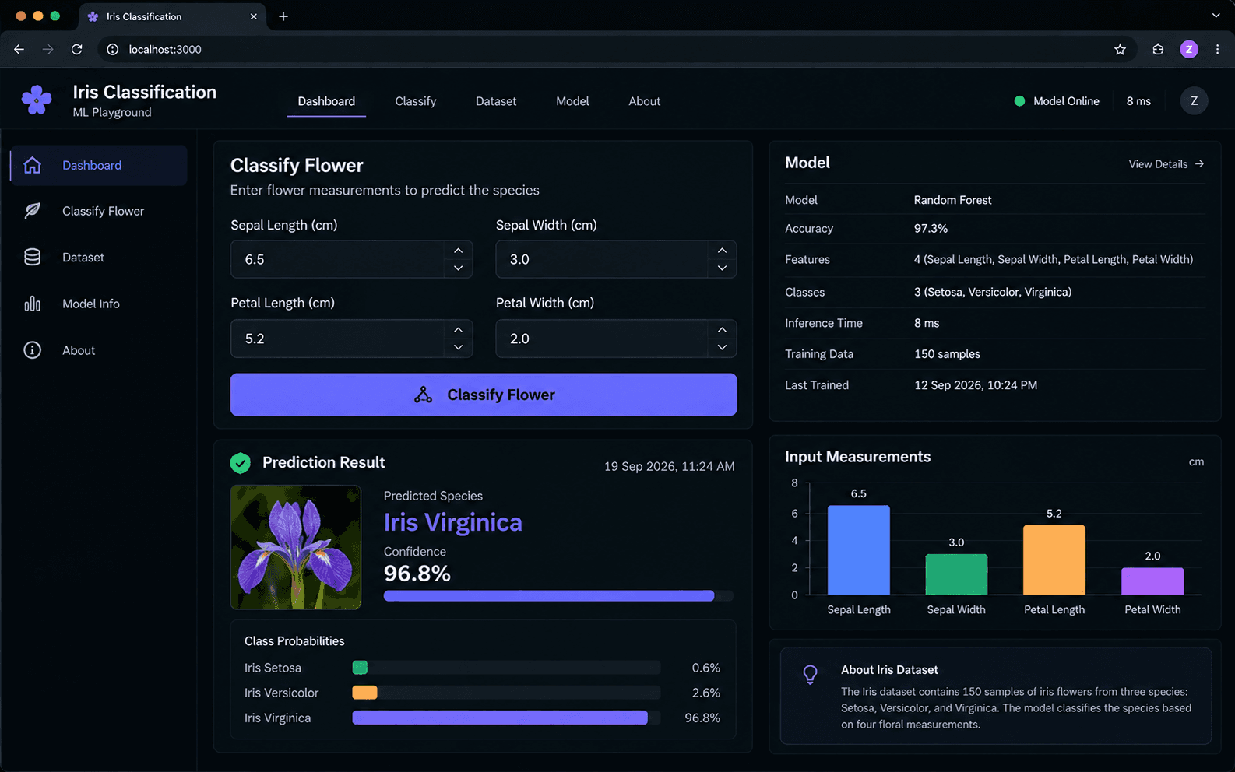The image size is (1235, 772).
Task: Click the green shield check icon
Action: point(241,463)
